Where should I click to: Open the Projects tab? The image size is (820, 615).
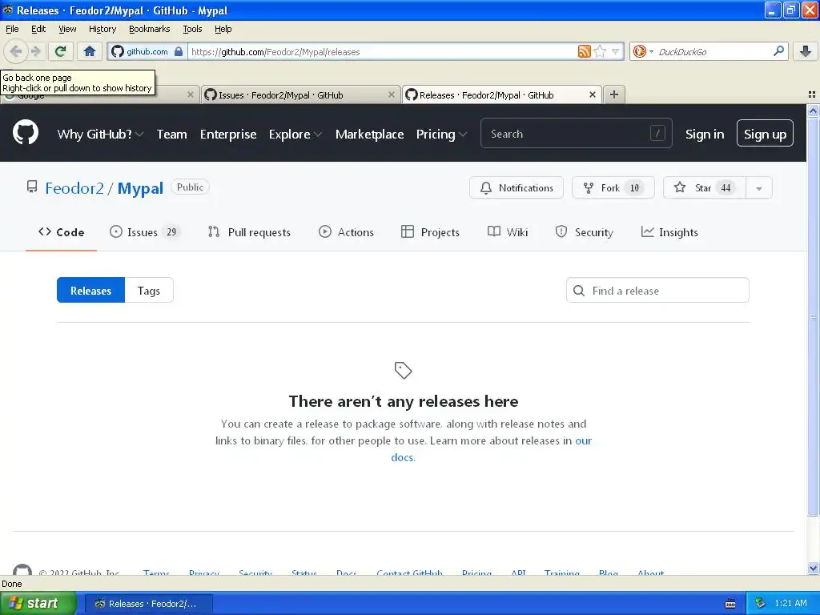430,232
